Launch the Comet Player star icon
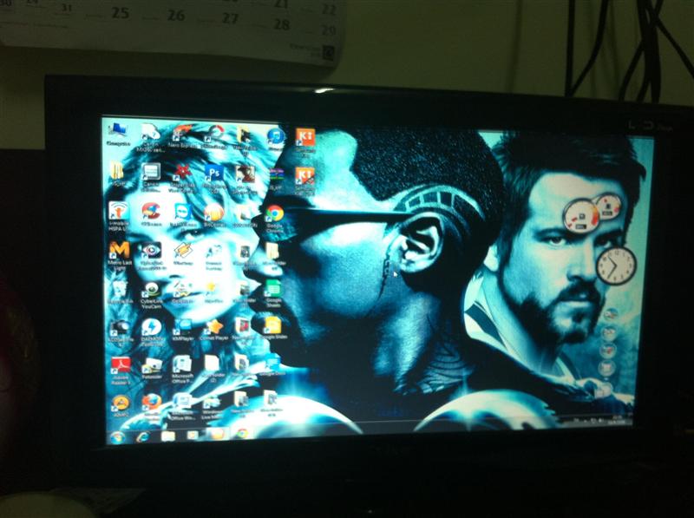The width and height of the screenshot is (694, 518). pyautogui.click(x=213, y=331)
